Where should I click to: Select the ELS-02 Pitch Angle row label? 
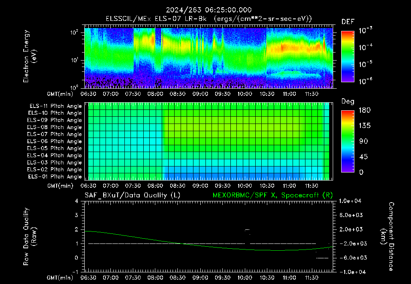(x=55, y=170)
